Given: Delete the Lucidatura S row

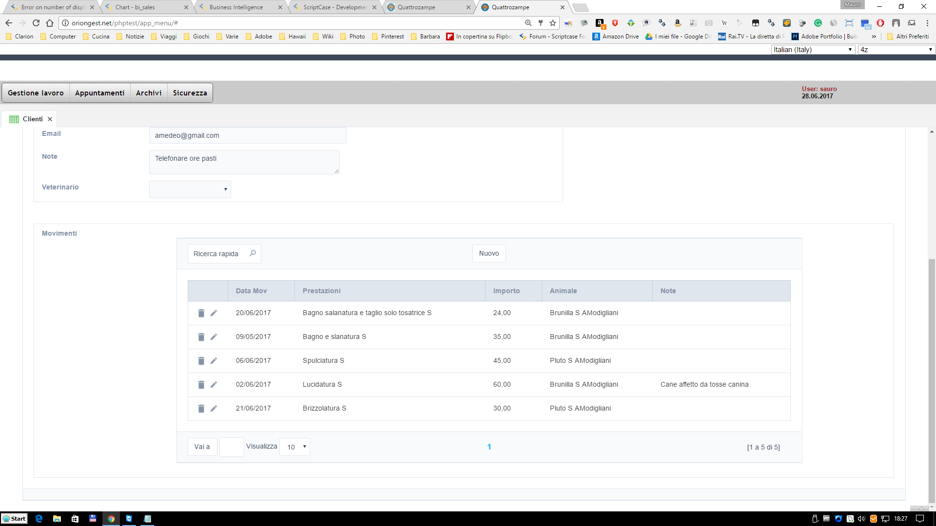Looking at the screenshot, I should click(201, 385).
